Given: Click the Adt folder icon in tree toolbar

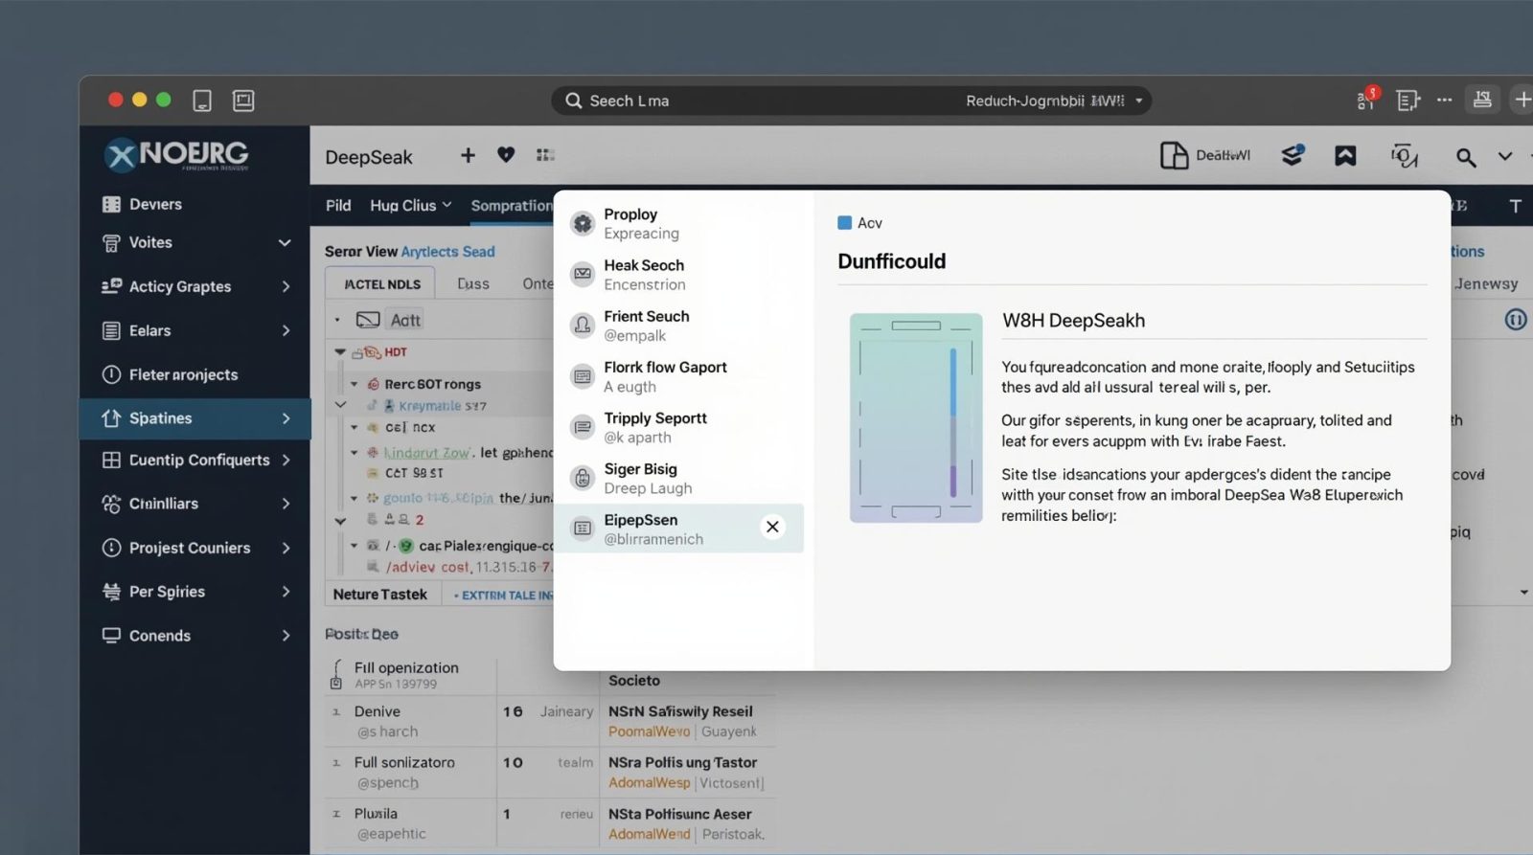Looking at the screenshot, I should coord(368,320).
